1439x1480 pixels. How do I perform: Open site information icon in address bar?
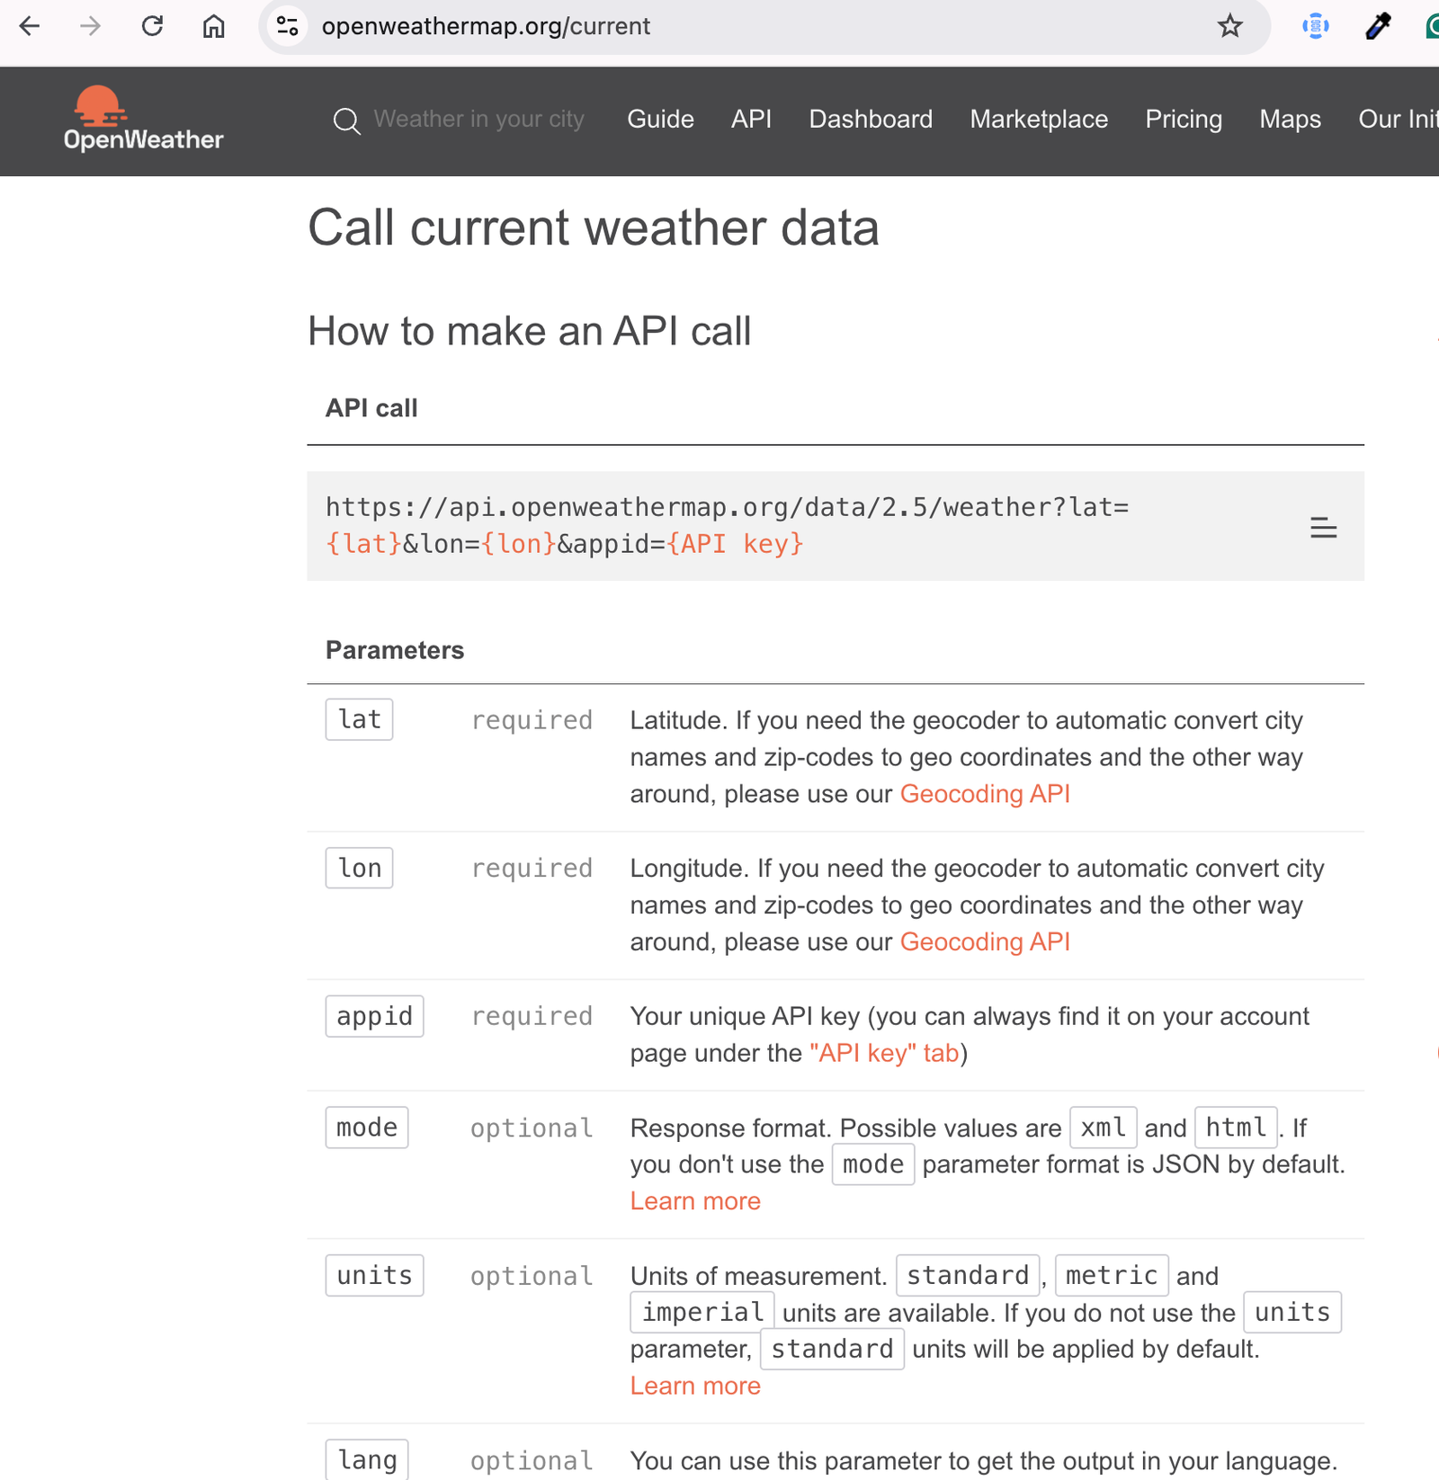288,26
